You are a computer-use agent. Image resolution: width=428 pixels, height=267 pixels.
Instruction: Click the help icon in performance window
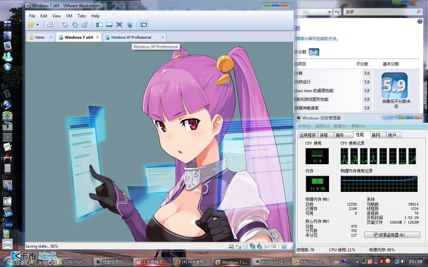tap(420, 21)
